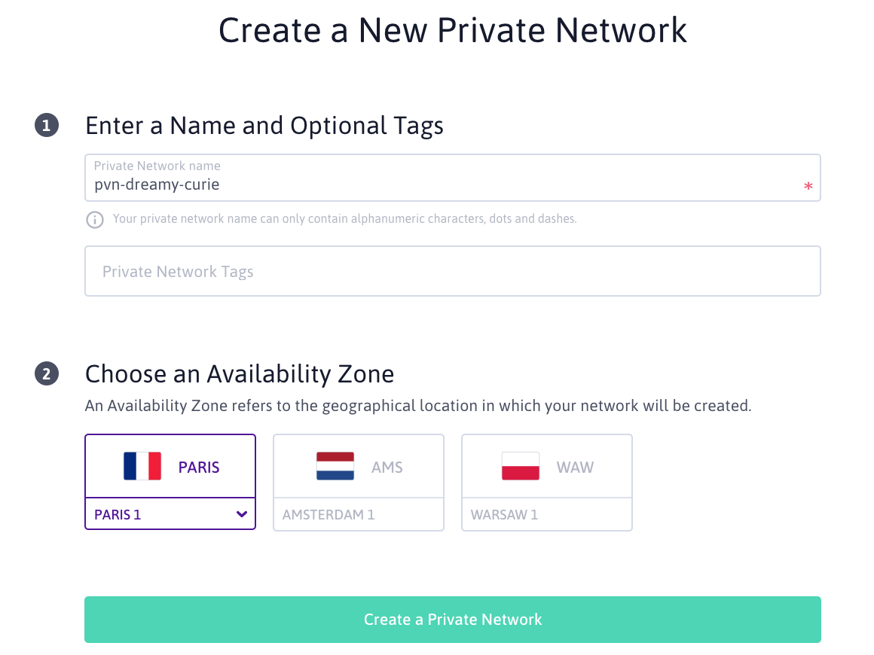Click into the Private Network Tags field
874x655 pixels.
pos(452,271)
